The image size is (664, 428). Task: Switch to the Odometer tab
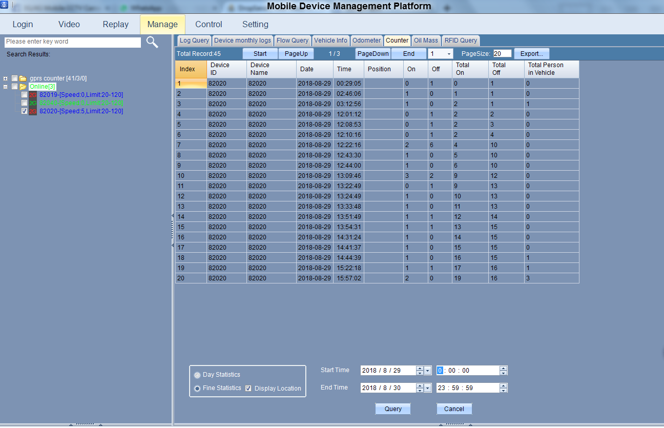(367, 40)
